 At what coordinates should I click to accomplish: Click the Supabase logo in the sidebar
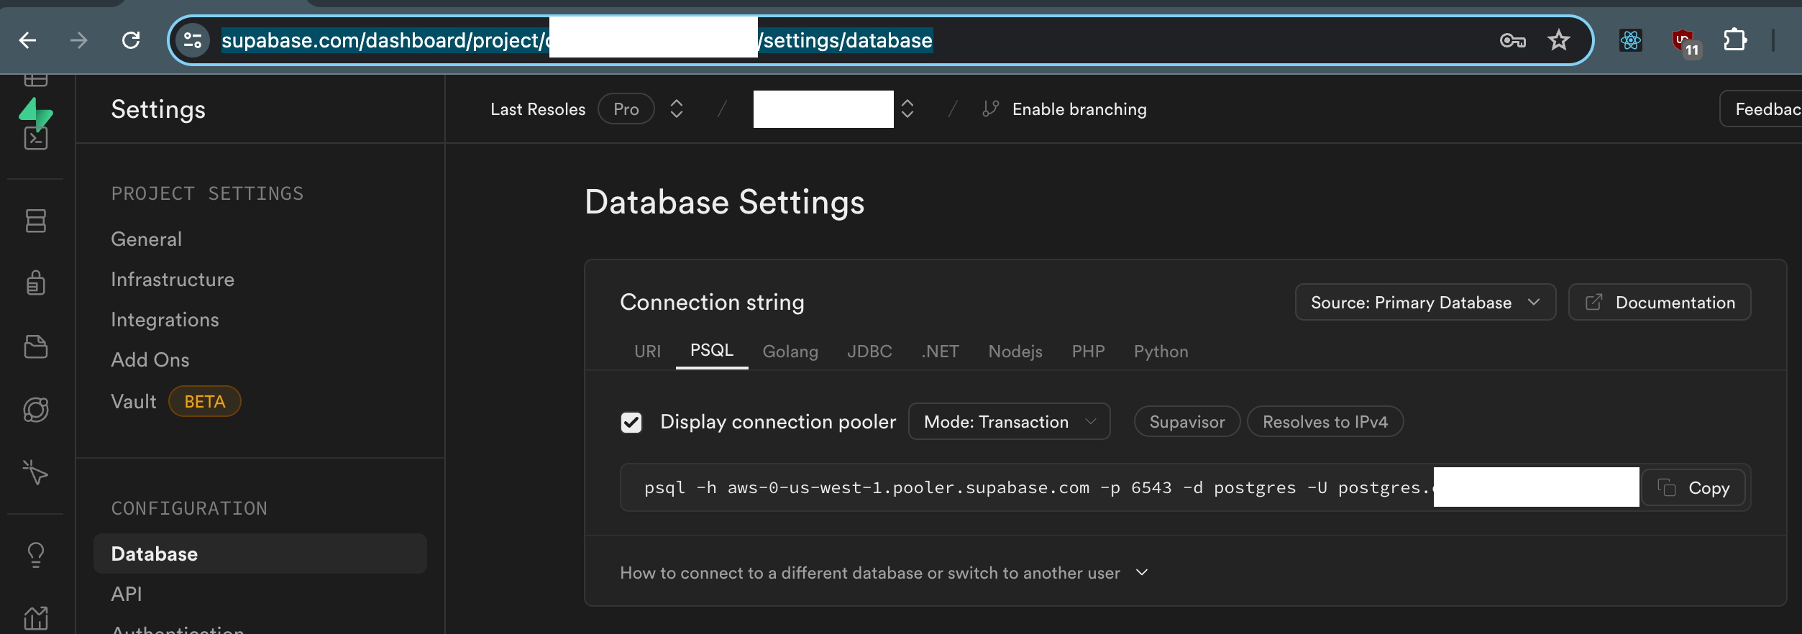pos(36,114)
